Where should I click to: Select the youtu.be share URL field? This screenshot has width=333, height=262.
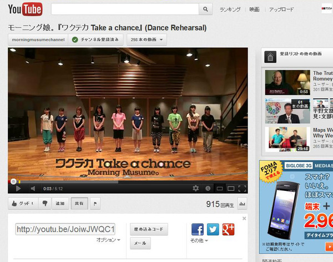click(65, 229)
